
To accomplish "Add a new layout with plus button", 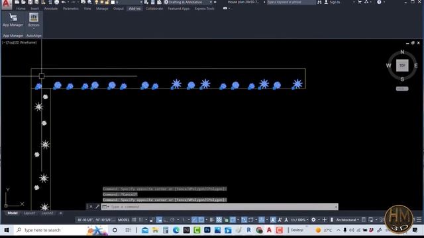I will point(60,213).
